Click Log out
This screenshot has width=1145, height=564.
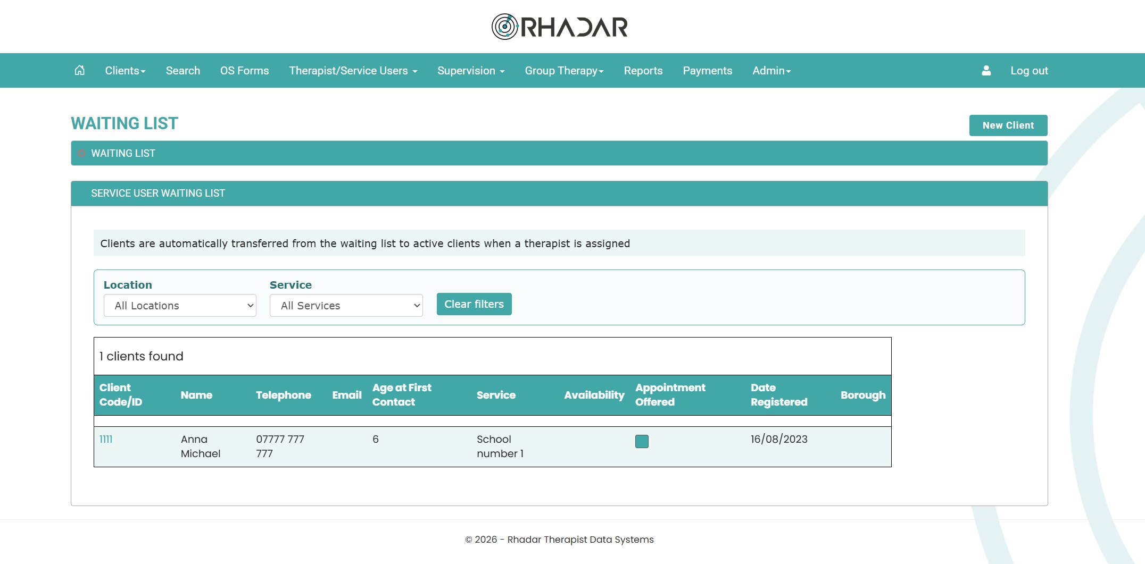click(1029, 71)
